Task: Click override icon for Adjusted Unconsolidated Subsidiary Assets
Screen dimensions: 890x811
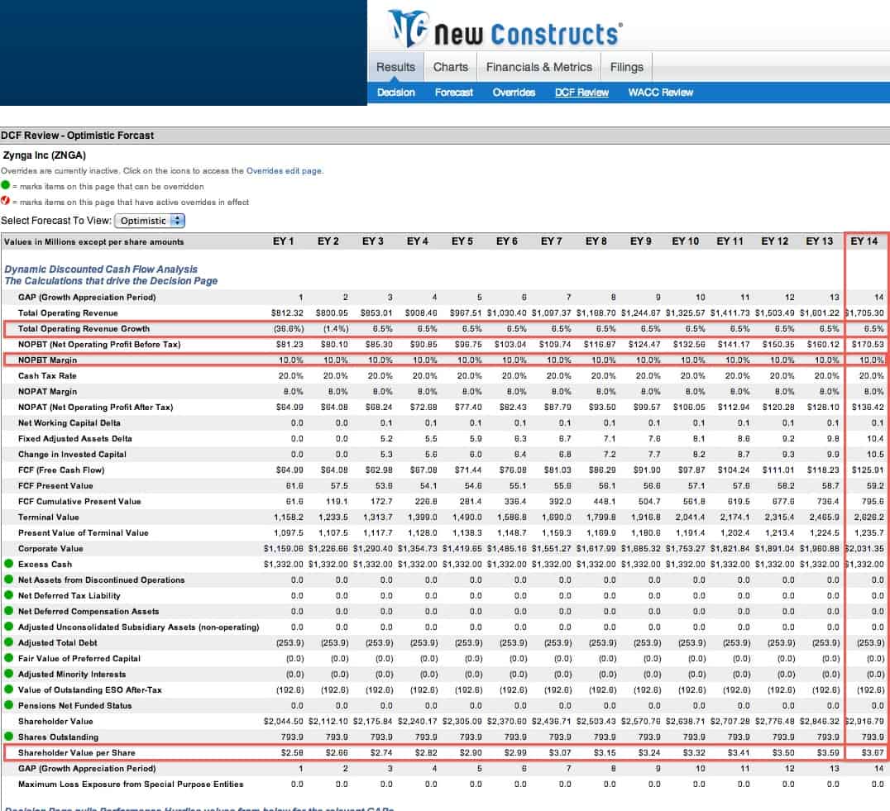Action: 8,627
